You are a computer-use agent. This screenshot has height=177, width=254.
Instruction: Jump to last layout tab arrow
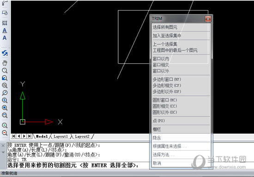pos(30,136)
